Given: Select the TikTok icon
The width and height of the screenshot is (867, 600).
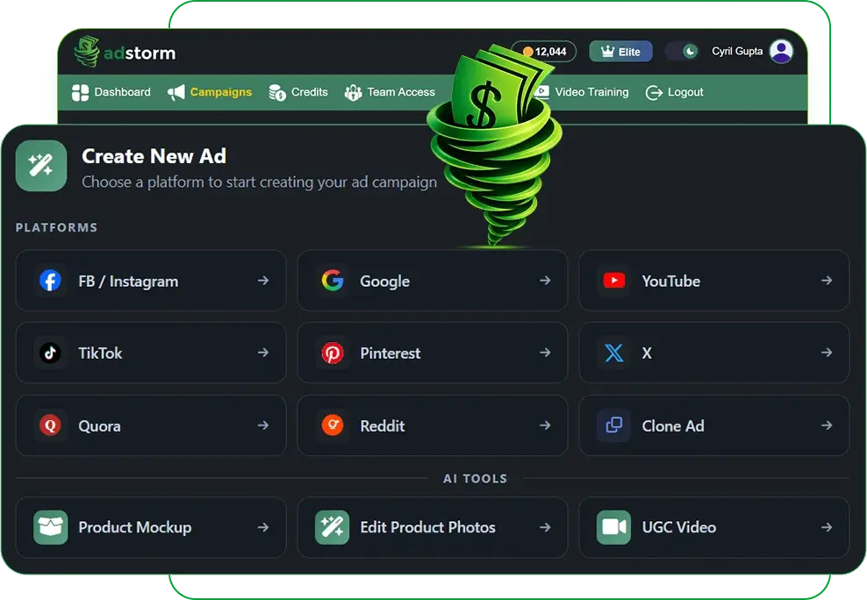Looking at the screenshot, I should point(50,353).
